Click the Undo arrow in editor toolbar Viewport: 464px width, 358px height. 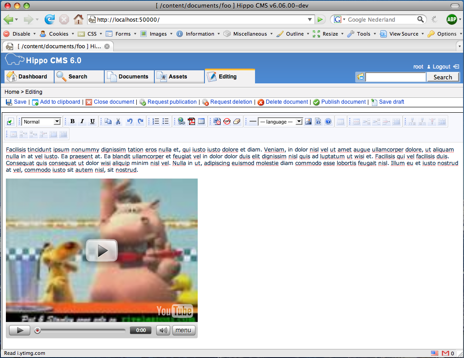[x=130, y=121]
